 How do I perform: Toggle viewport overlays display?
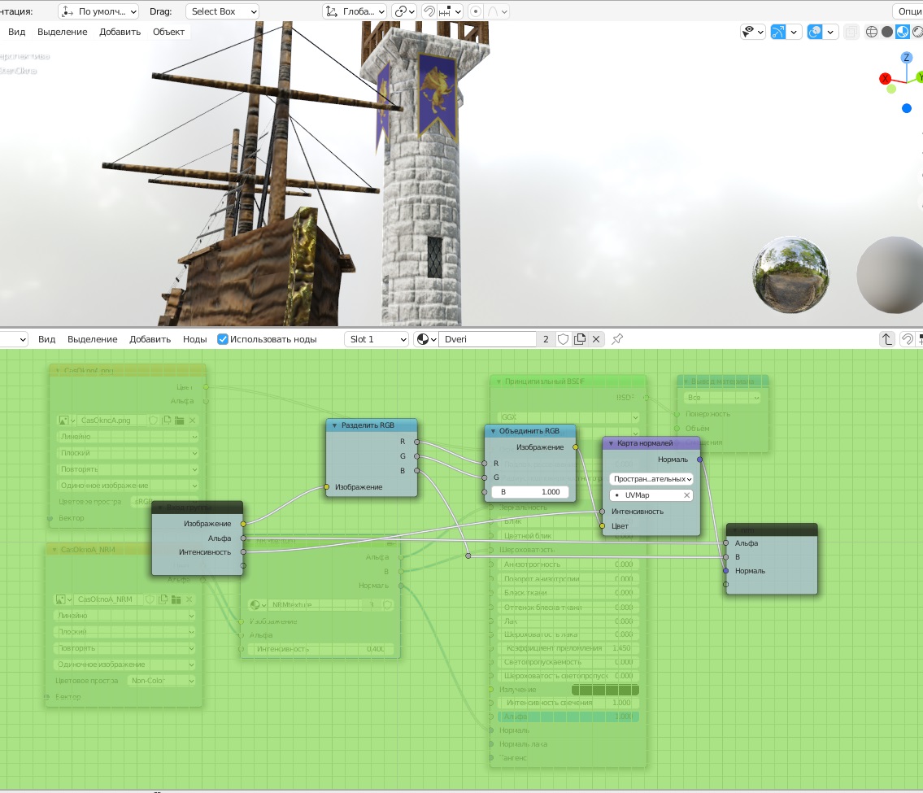[815, 32]
